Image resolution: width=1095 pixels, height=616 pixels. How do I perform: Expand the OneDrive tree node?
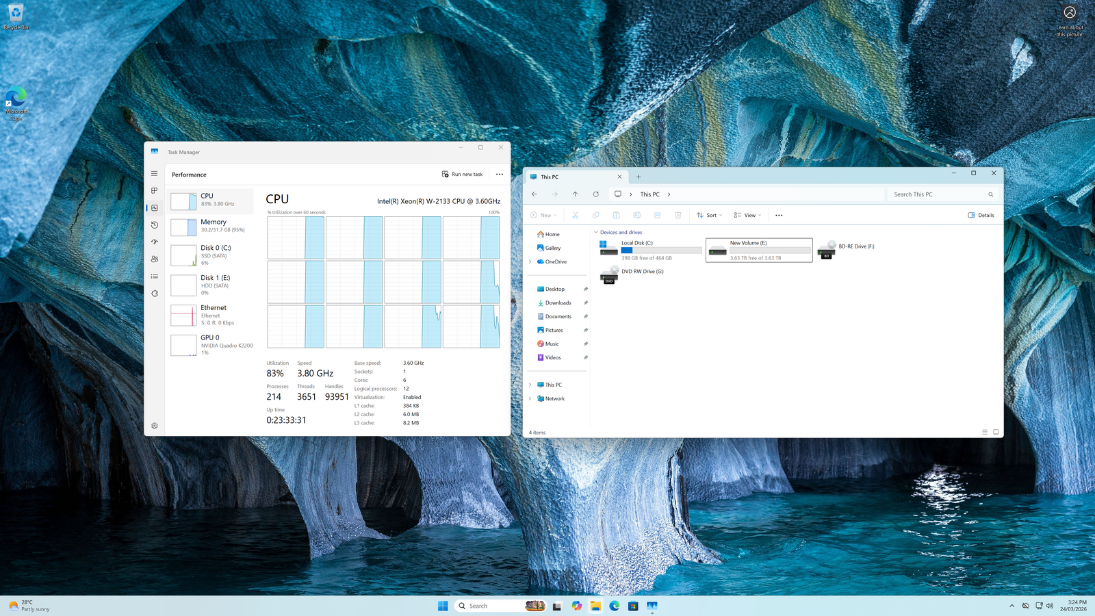pyautogui.click(x=530, y=261)
